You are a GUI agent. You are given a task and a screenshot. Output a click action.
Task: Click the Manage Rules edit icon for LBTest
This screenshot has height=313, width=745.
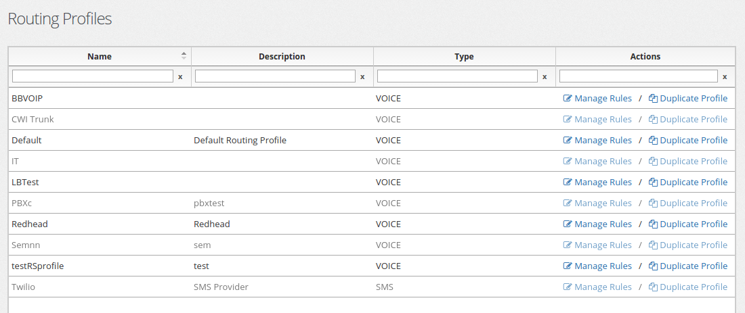point(568,182)
